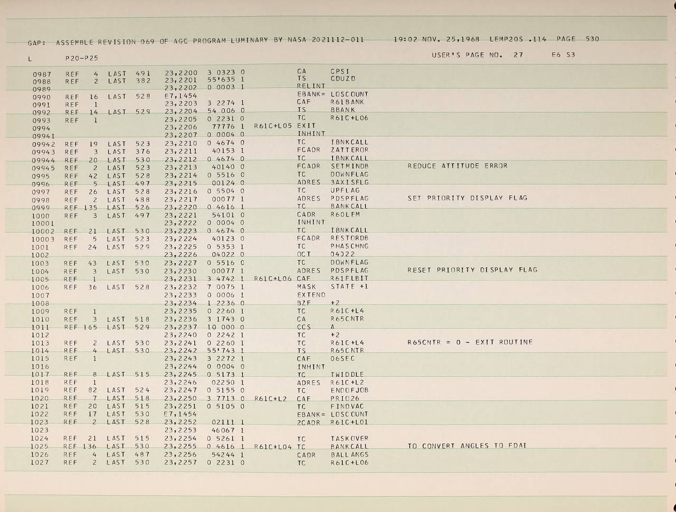Select 'USER'S PAGE NO. 27' text
This screenshot has width=676, height=512.
[x=477, y=55]
